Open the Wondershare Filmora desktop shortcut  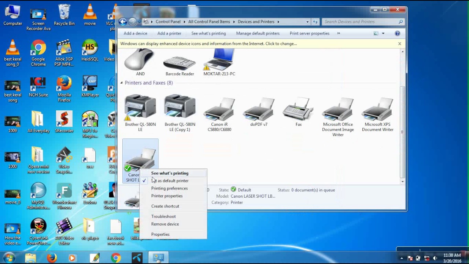click(64, 197)
